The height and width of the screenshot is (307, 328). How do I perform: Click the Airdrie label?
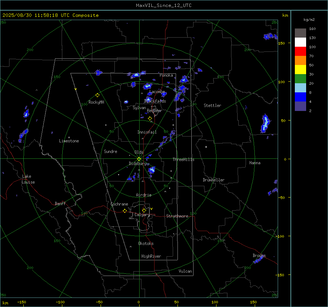144,195
